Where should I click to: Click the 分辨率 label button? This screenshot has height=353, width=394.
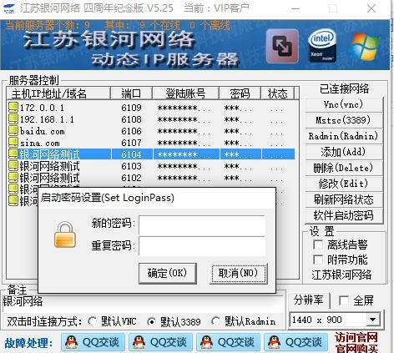coord(309,300)
